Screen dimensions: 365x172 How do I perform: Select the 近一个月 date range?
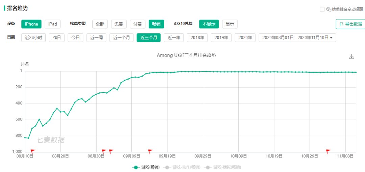pyautogui.click(x=122, y=38)
